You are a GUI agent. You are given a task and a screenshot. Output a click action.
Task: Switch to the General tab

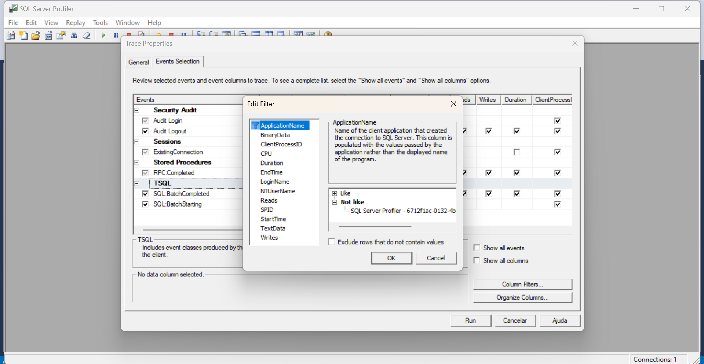coord(139,62)
